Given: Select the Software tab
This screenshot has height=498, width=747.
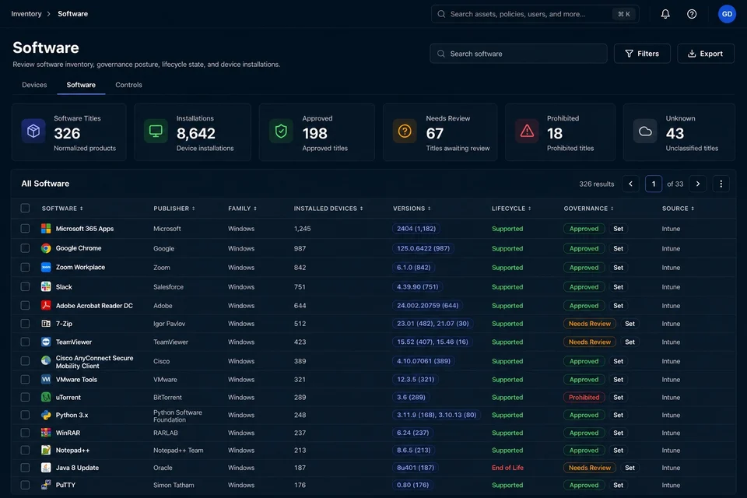Looking at the screenshot, I should pyautogui.click(x=81, y=85).
